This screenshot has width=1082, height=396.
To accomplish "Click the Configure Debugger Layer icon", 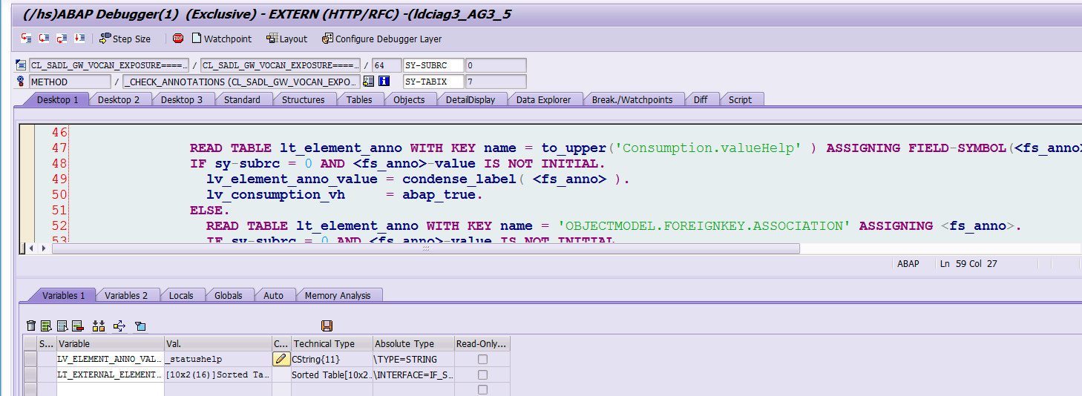I will click(x=327, y=39).
